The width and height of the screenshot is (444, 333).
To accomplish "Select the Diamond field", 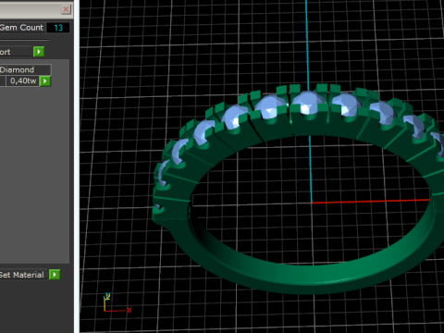I will (x=25, y=69).
